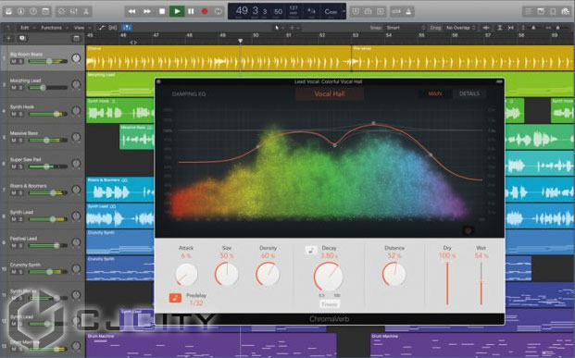
Task: Toggle Show Automation button
Action: (102, 28)
